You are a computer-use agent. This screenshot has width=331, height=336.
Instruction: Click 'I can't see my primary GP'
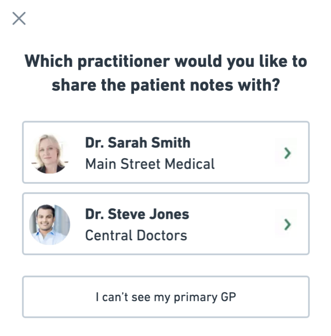(x=165, y=297)
